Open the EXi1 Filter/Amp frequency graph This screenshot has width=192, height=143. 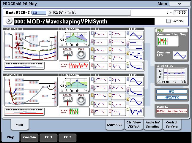point(74,39)
